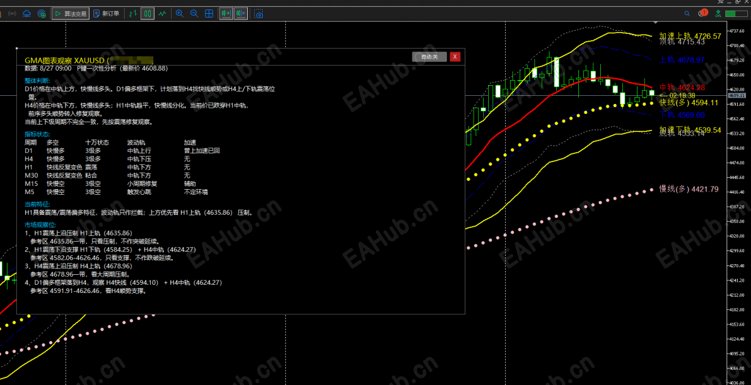Screen dimensions: 751x385
Task: Open the signals radio-wave icon
Action: (x=12, y=13)
